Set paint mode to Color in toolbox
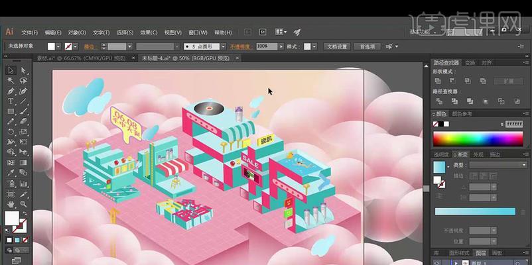Screen dimensions: 532x265 pyautogui.click(x=9, y=240)
